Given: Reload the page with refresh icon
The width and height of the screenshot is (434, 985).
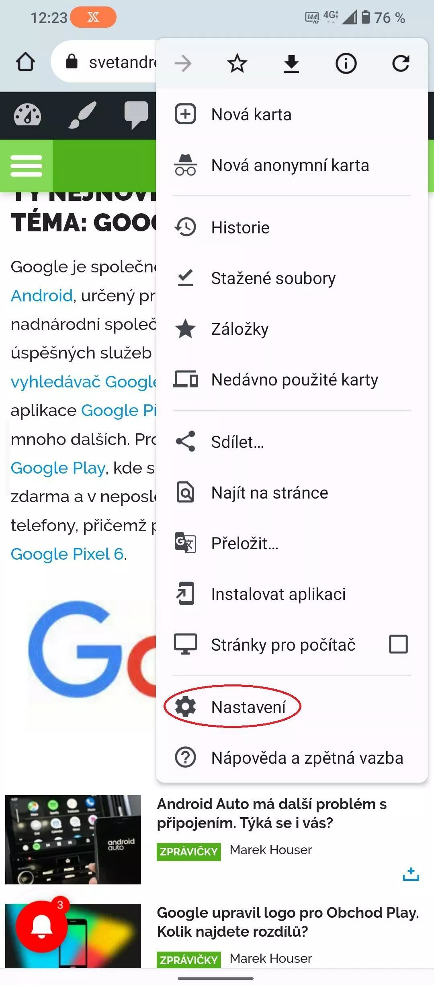Looking at the screenshot, I should pos(401,63).
